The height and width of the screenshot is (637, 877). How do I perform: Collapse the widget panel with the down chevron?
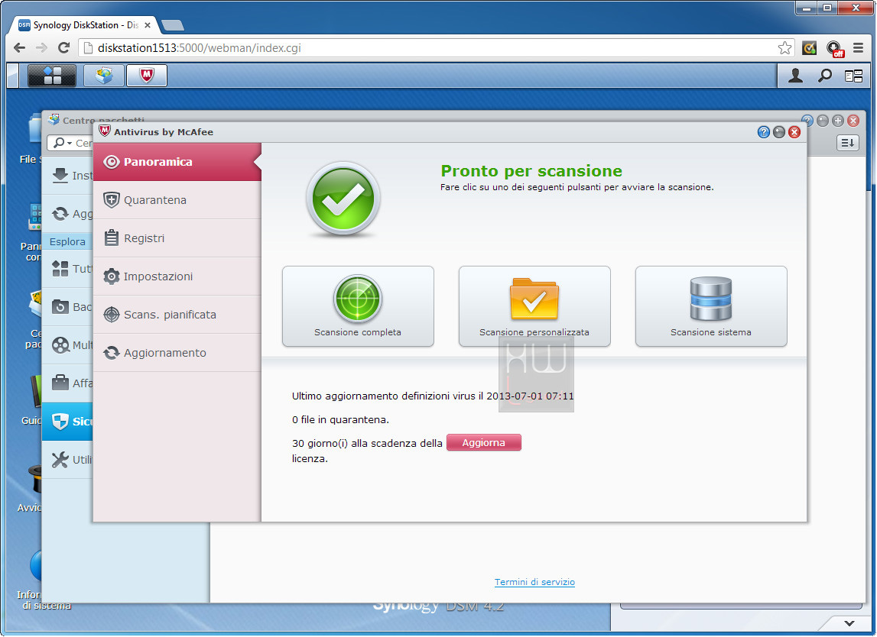coord(849,623)
